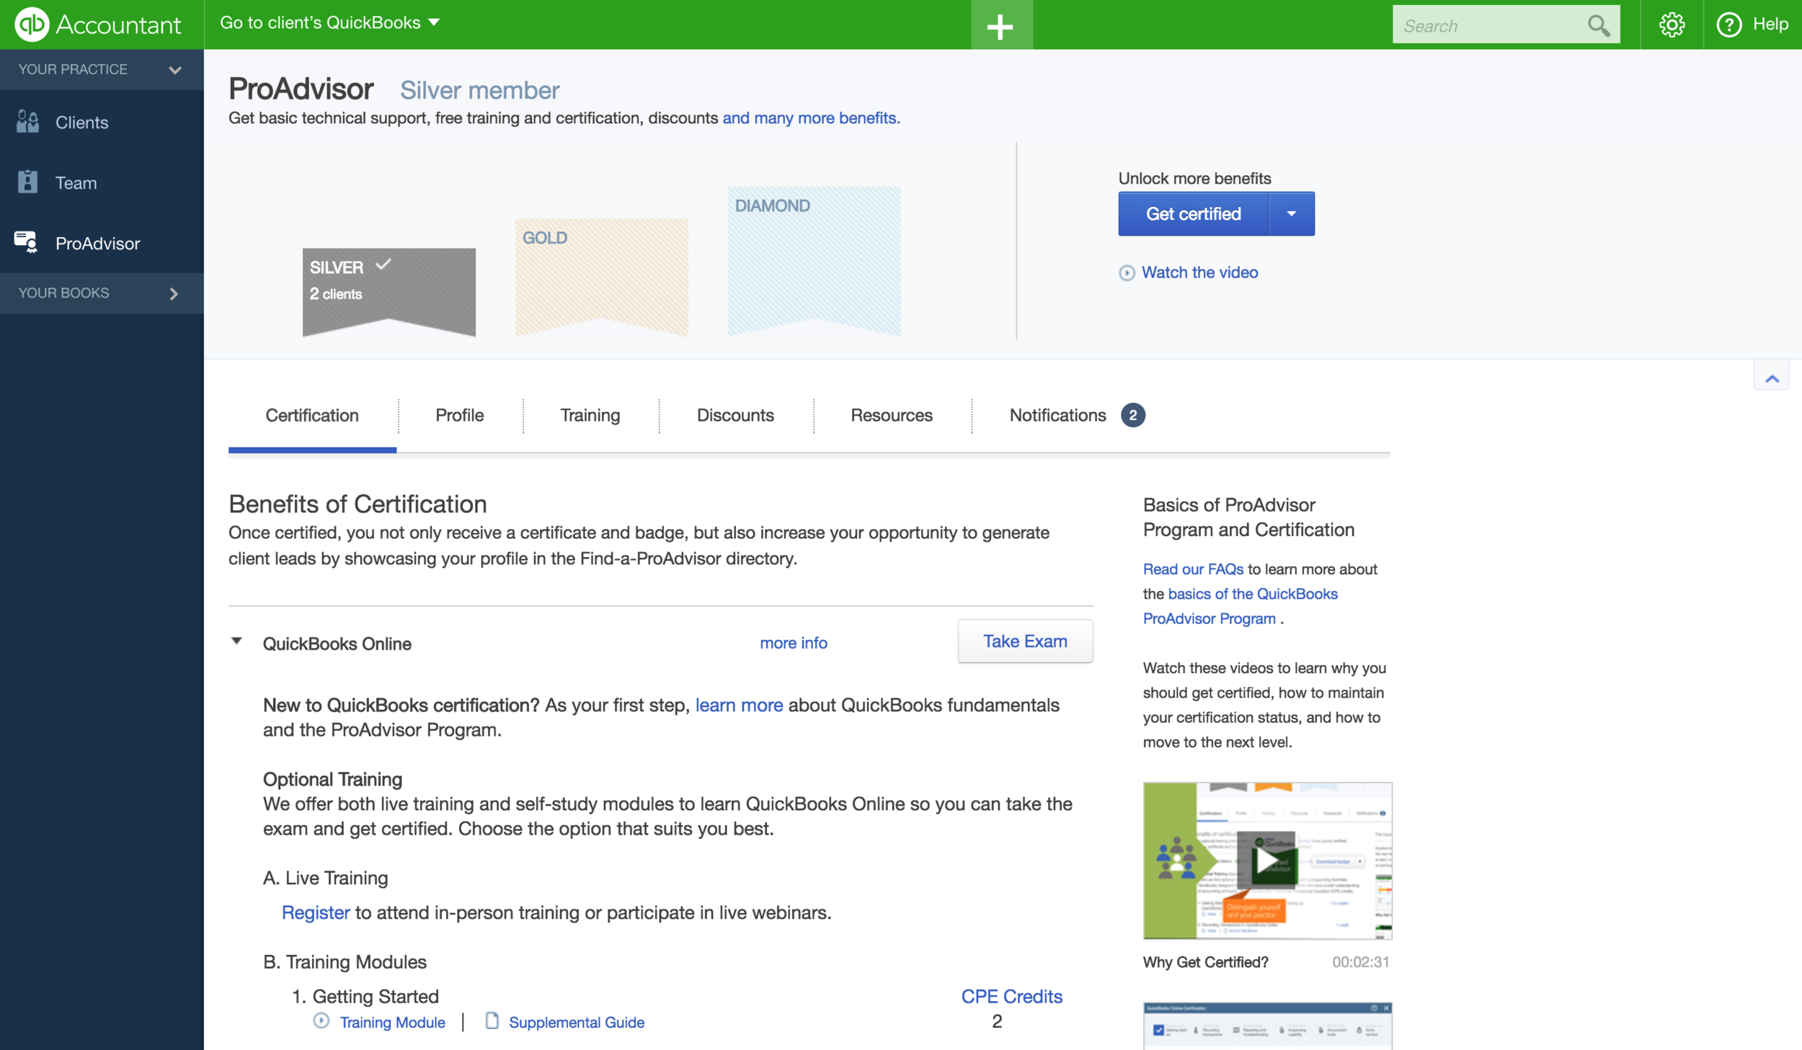1802x1050 pixels.
Task: Click the QuickBooks Accountant logo icon
Action: [x=32, y=24]
